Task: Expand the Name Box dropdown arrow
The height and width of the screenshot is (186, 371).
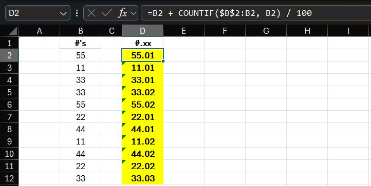Action: pos(63,13)
